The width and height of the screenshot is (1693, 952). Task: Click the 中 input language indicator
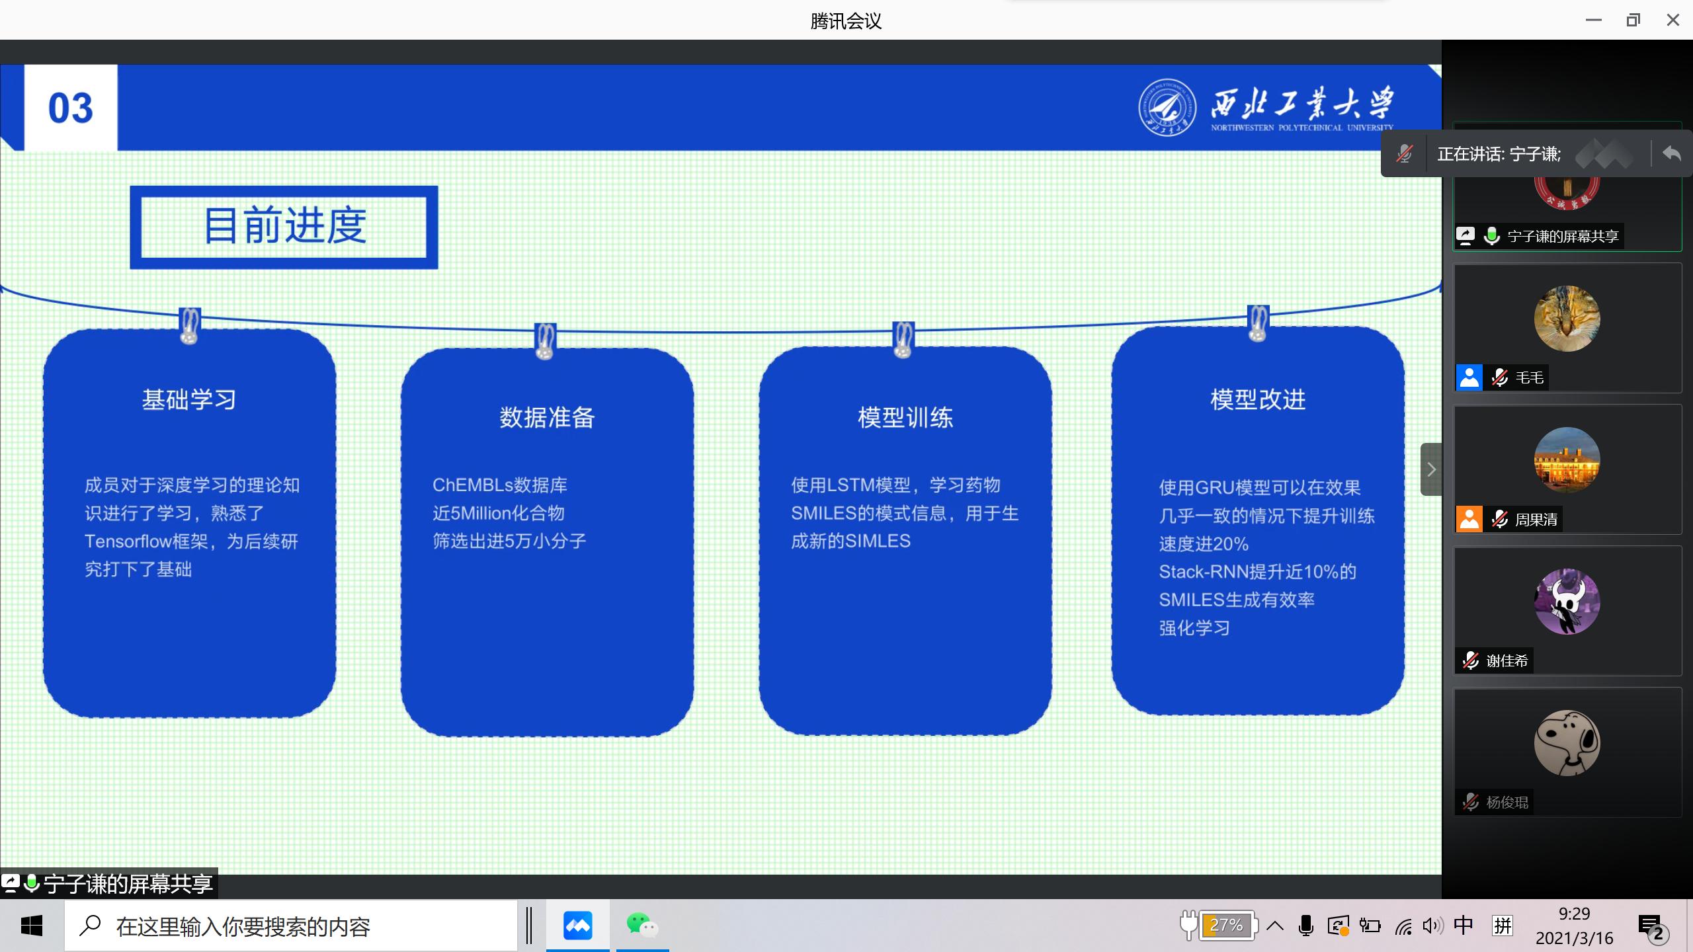point(1464,926)
